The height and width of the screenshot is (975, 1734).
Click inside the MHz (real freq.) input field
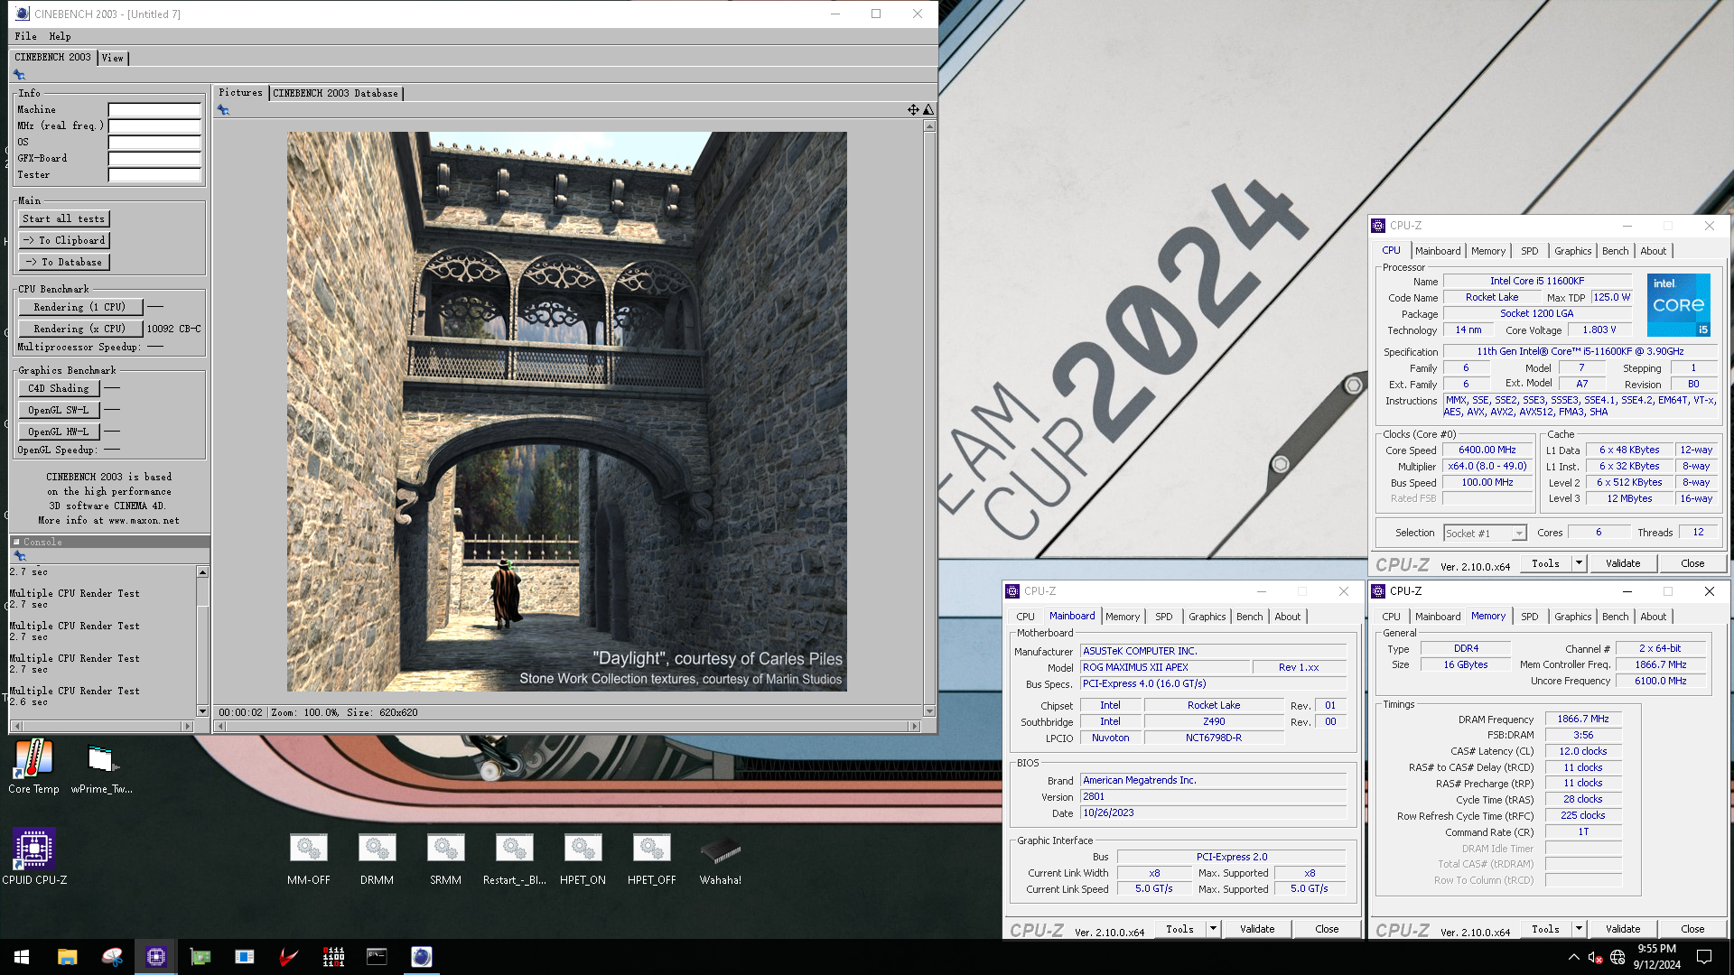tap(154, 126)
